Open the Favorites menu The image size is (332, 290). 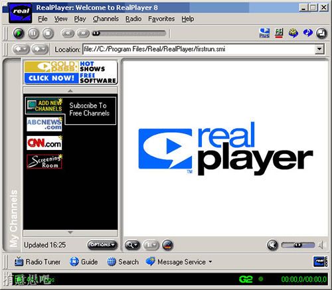[x=161, y=19]
